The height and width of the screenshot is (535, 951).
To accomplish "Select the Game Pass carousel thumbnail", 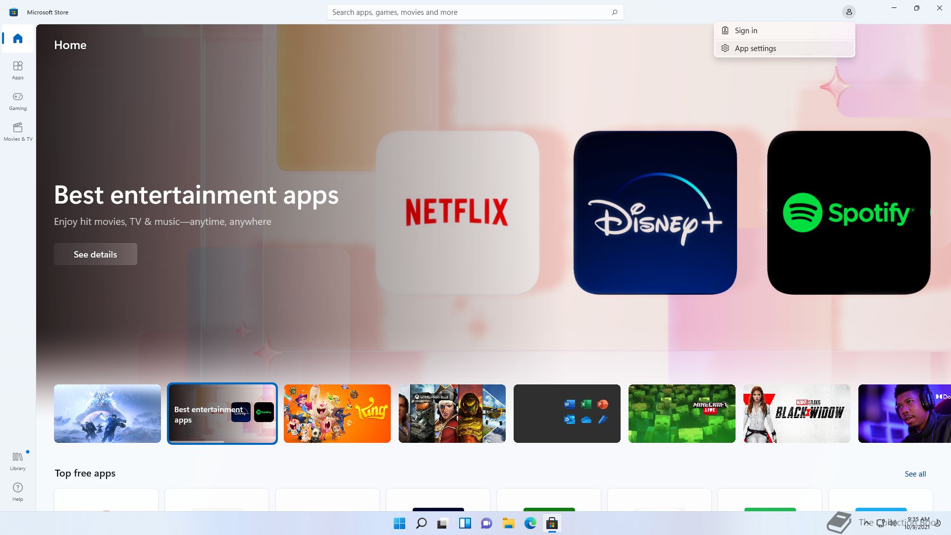I will coord(452,414).
